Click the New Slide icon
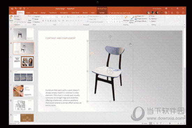Image resolution: width=192 pixels, height=128 pixels. coord(30,17)
